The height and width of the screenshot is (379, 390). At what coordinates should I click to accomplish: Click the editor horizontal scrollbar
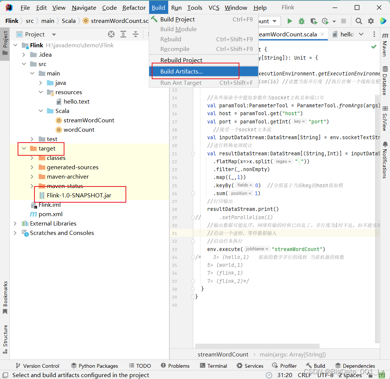(257, 346)
